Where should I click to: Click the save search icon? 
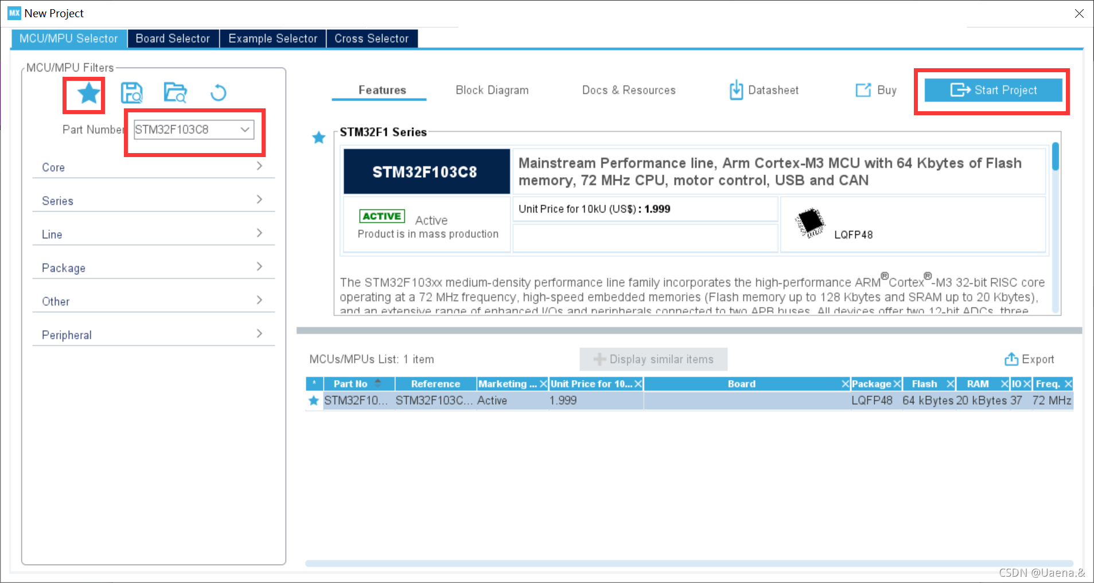pos(131,92)
